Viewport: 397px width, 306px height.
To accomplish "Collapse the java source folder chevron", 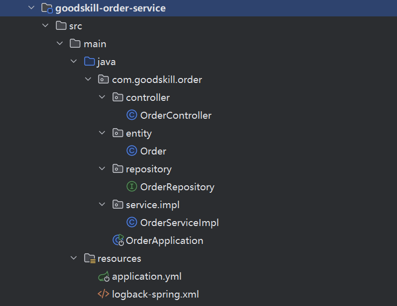I will [74, 62].
